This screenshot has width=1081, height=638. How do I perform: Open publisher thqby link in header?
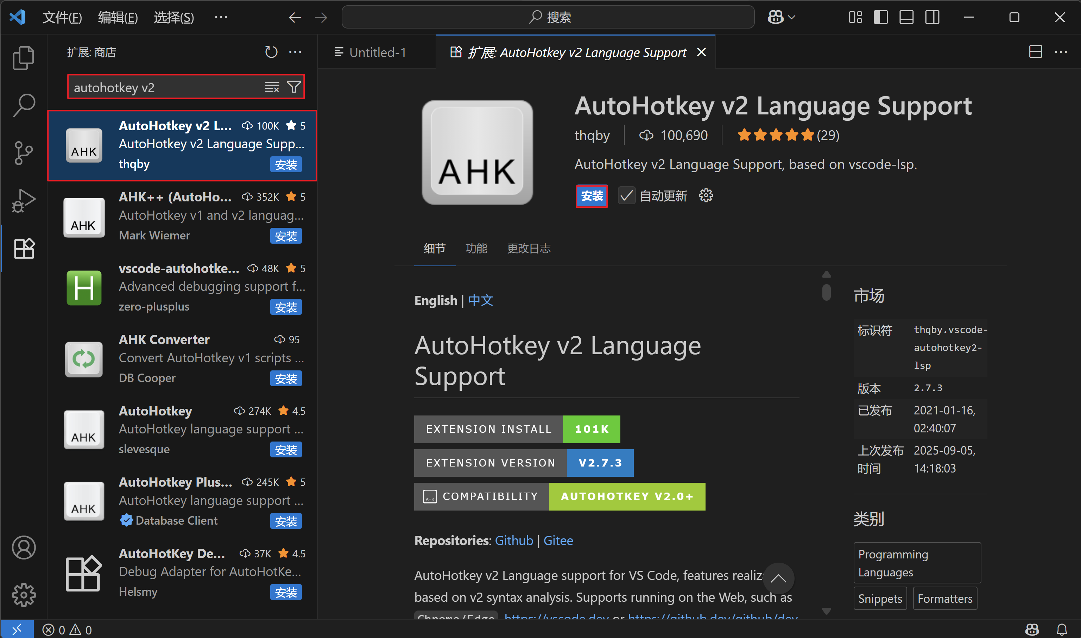pyautogui.click(x=592, y=136)
